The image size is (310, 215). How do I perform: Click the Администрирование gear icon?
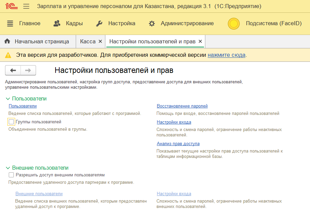(152, 24)
